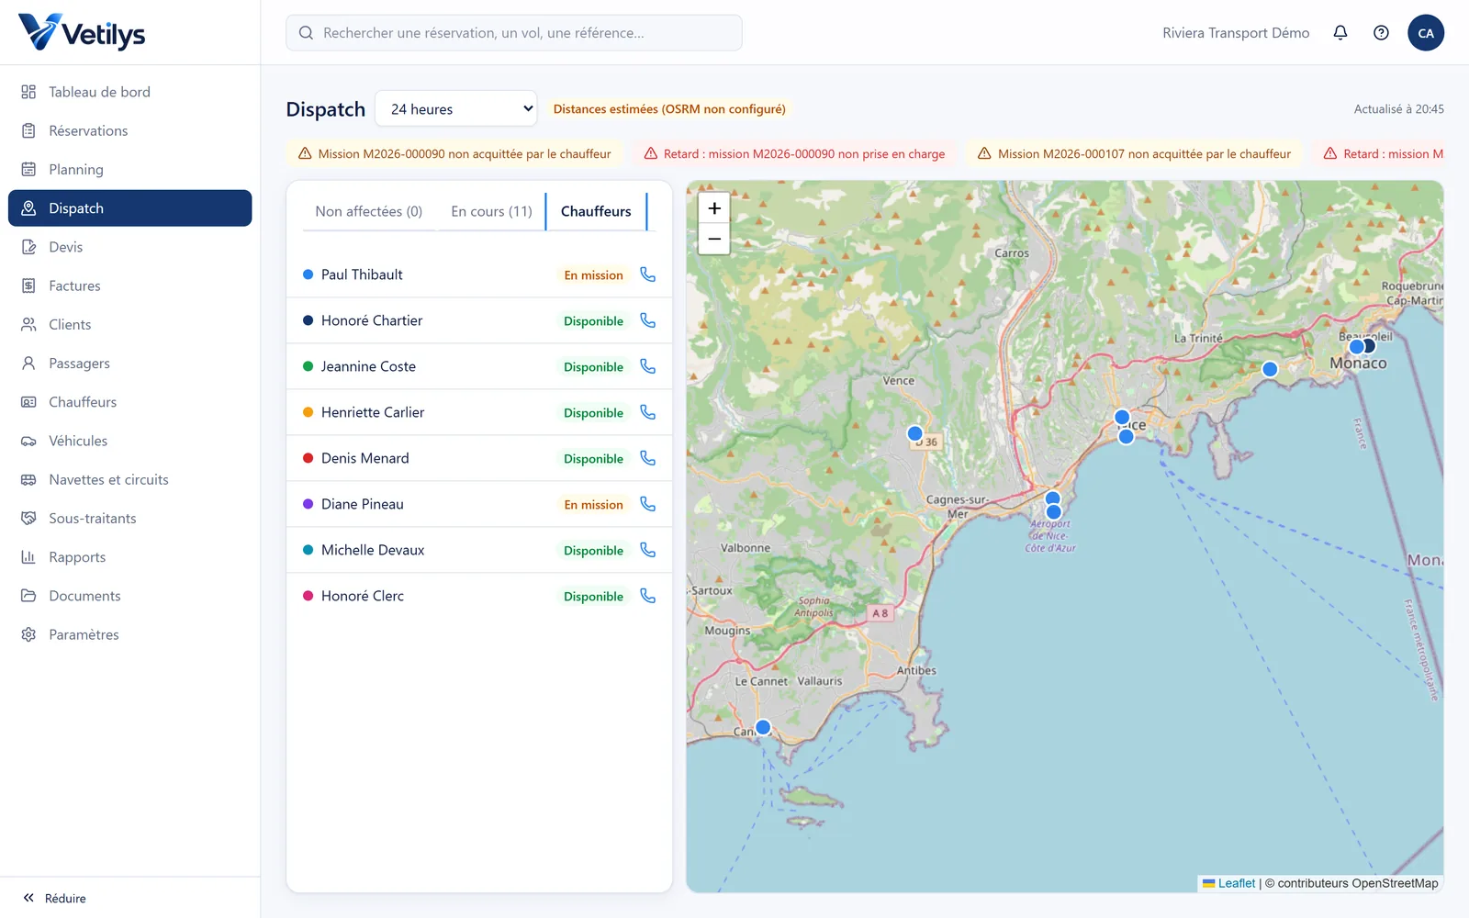The image size is (1469, 918).
Task: Click alert Retard mission M2026-000090
Action: point(795,153)
